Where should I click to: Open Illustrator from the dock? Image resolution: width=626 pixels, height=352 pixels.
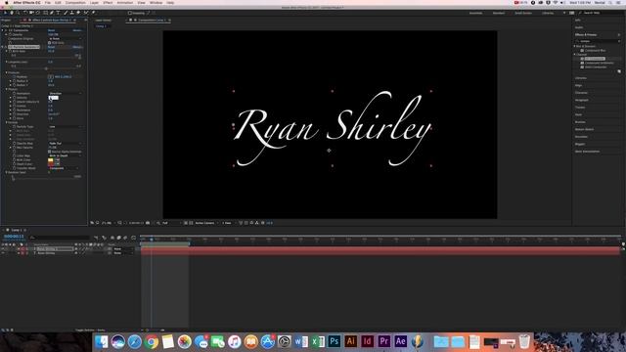click(x=351, y=341)
